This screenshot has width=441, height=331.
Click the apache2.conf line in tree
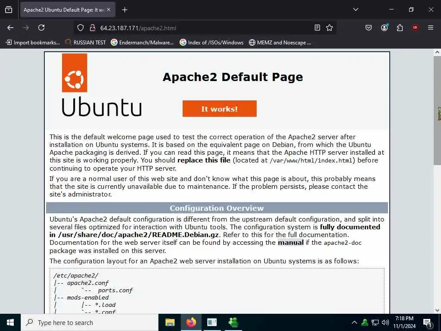point(88,283)
